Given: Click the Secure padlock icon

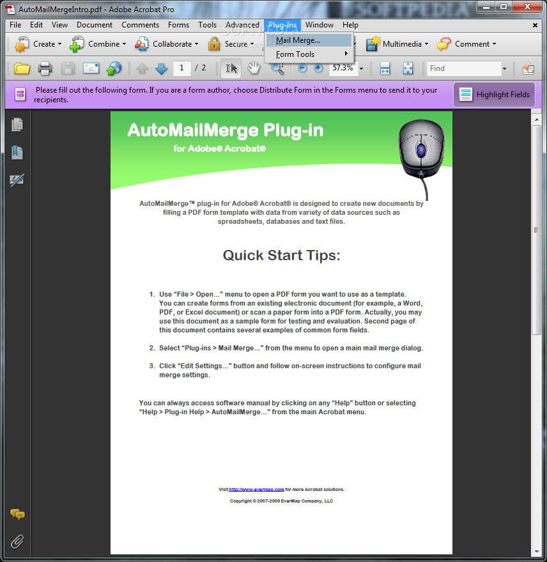Looking at the screenshot, I should click(214, 43).
